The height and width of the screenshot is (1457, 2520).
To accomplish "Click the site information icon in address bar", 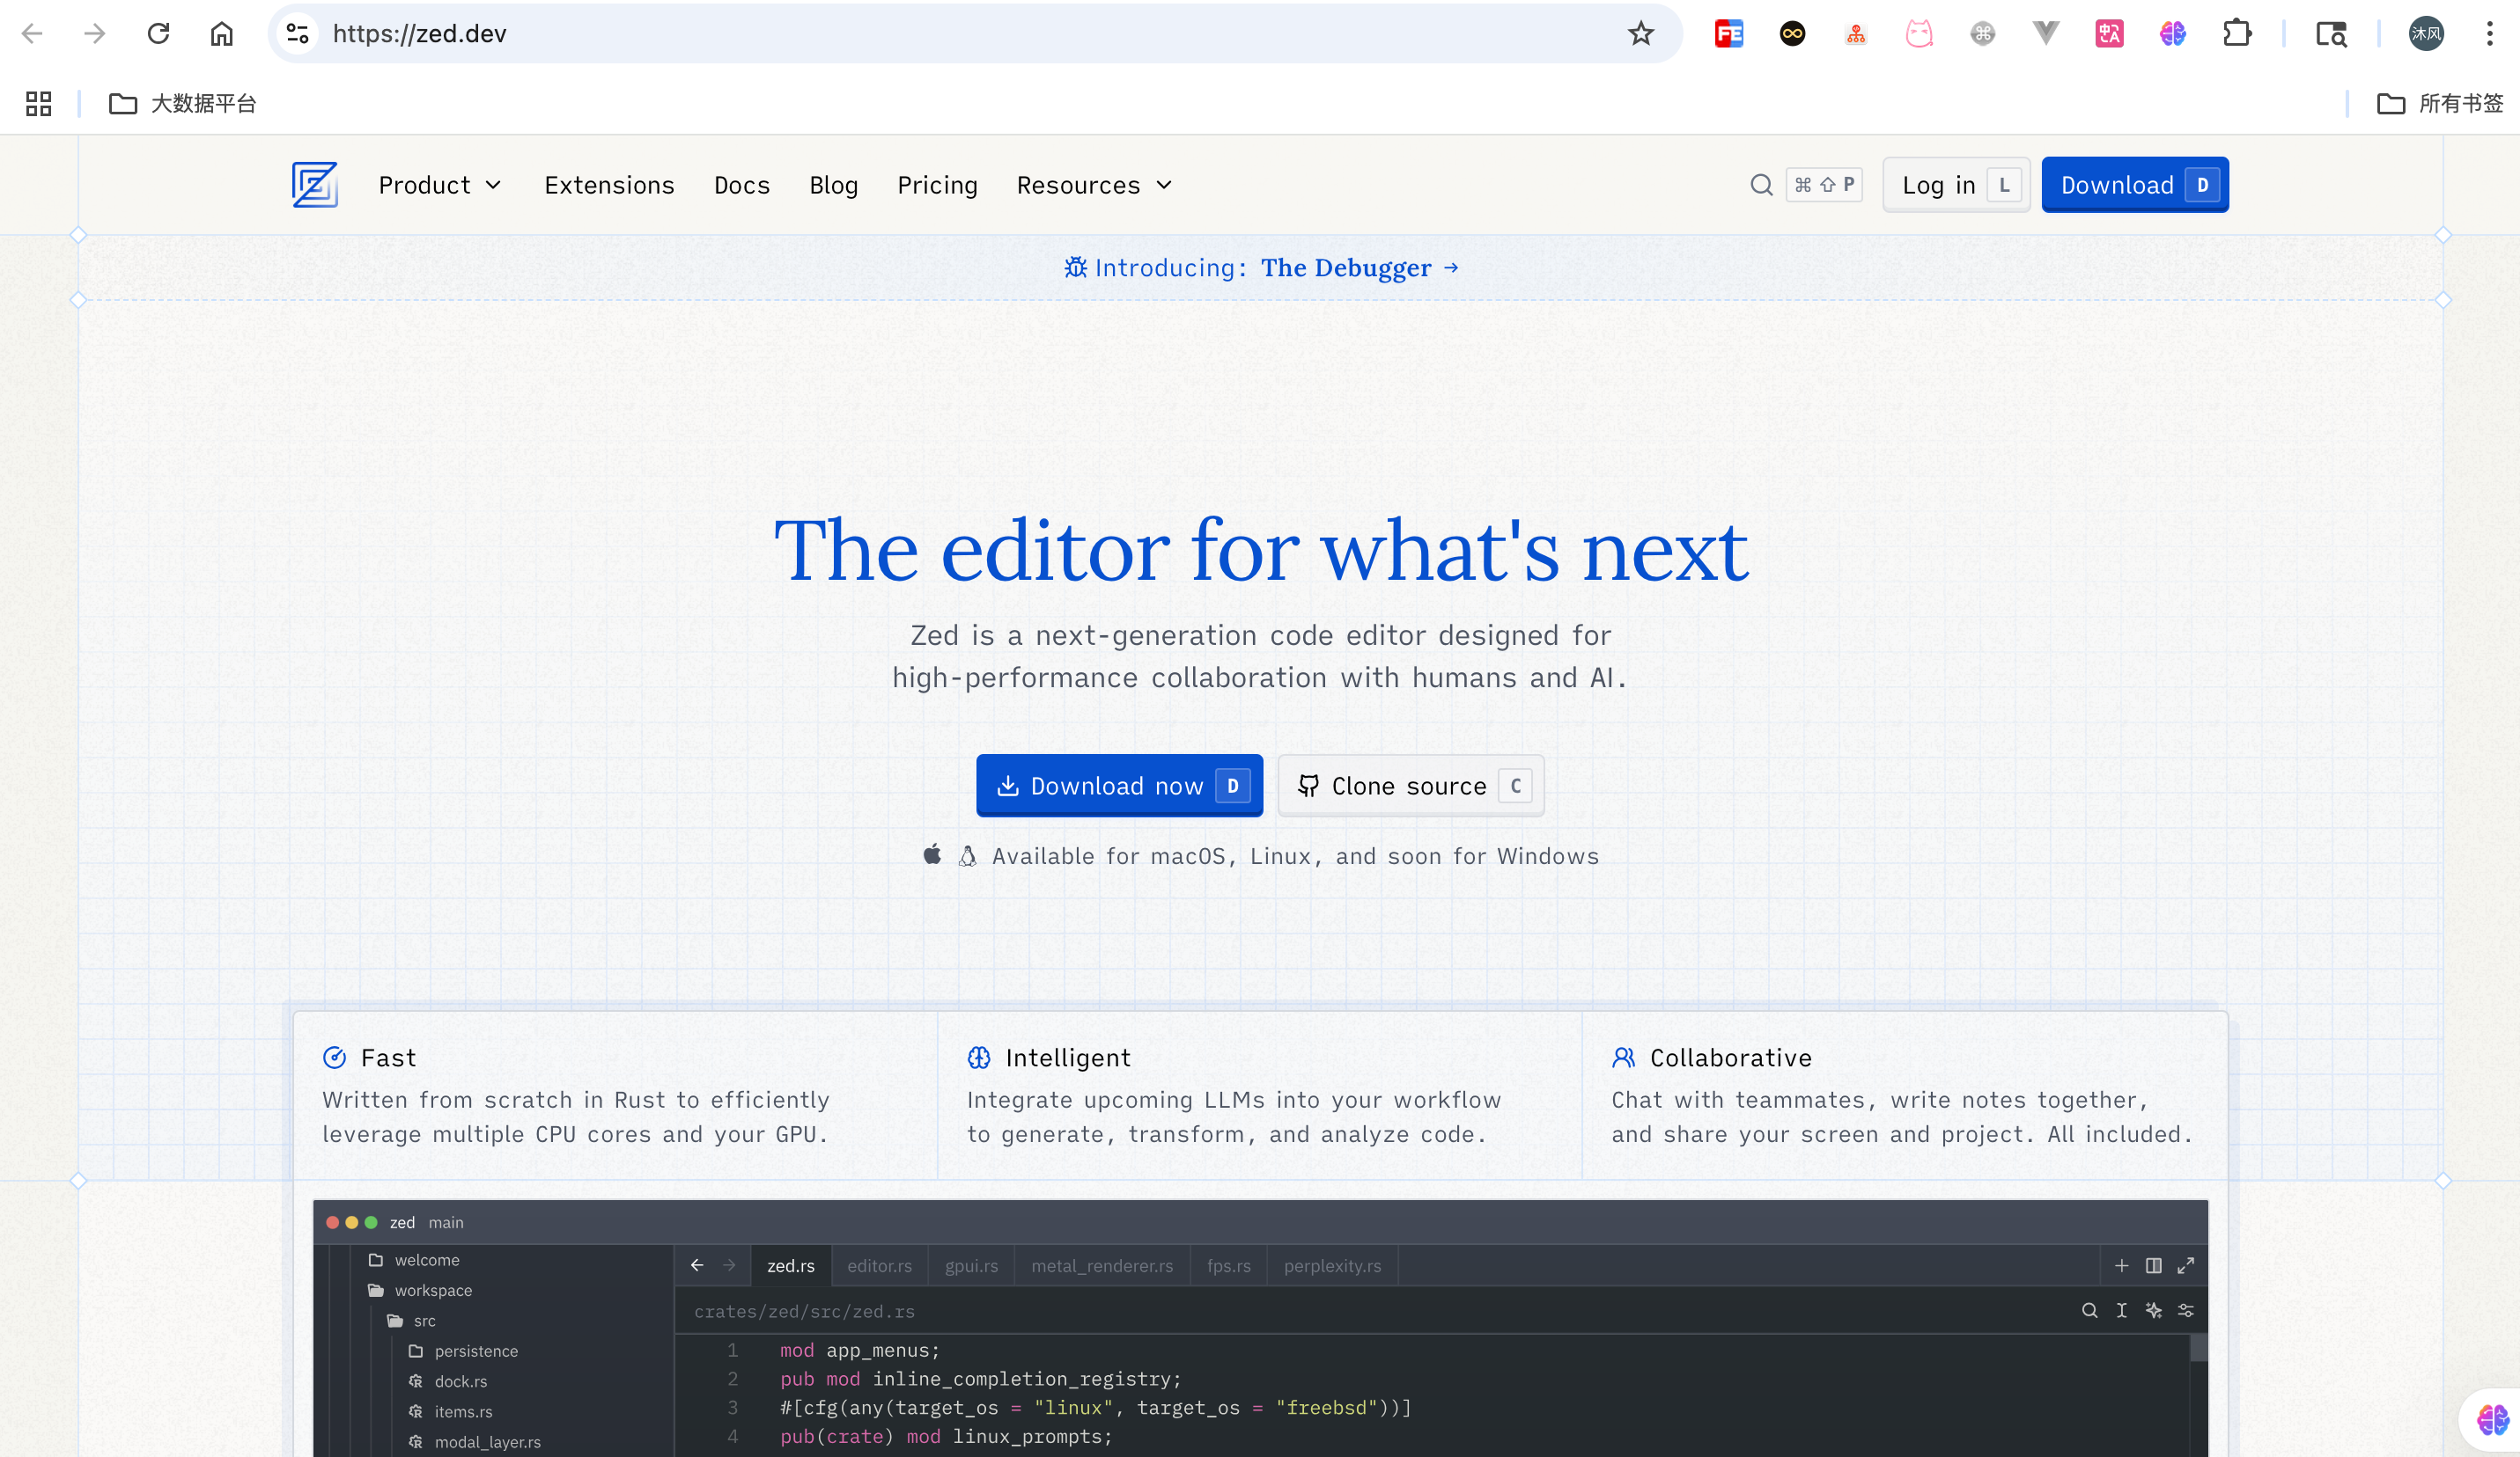I will [x=297, y=34].
